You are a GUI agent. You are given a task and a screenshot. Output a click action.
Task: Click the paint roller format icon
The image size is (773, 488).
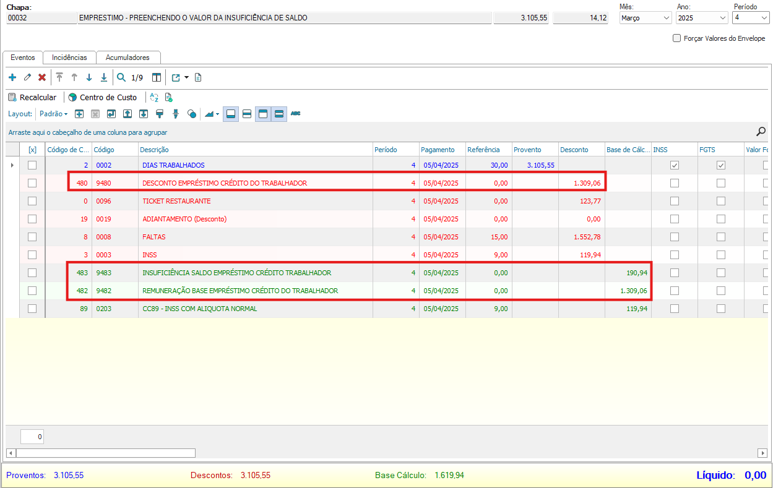coord(160,114)
